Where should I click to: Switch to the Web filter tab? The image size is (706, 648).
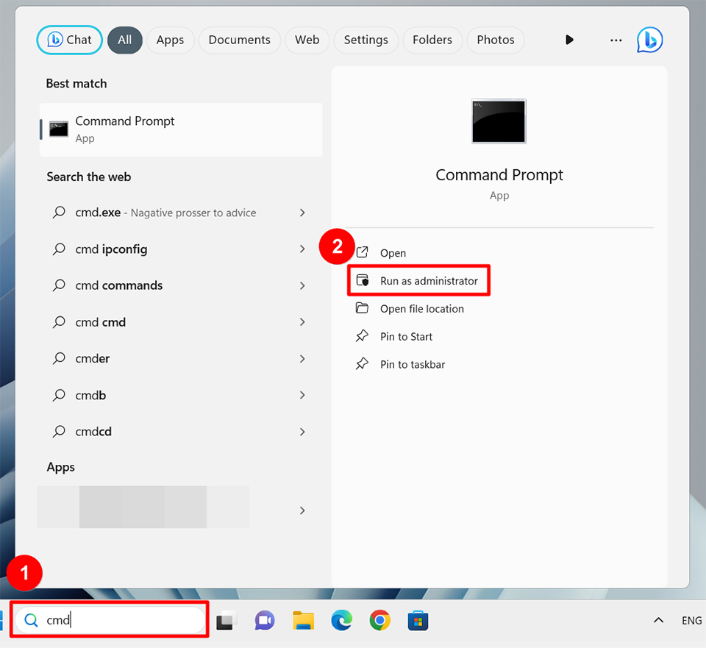click(x=307, y=40)
